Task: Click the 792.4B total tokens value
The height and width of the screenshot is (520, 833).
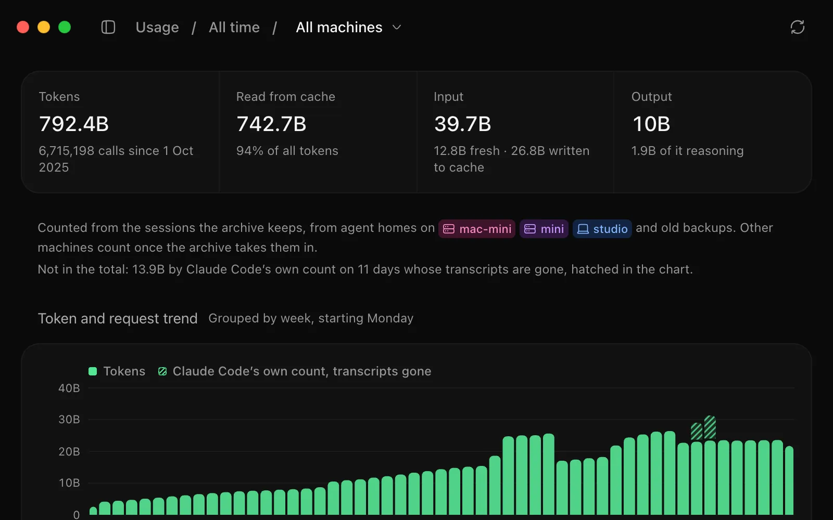Action: (x=74, y=124)
